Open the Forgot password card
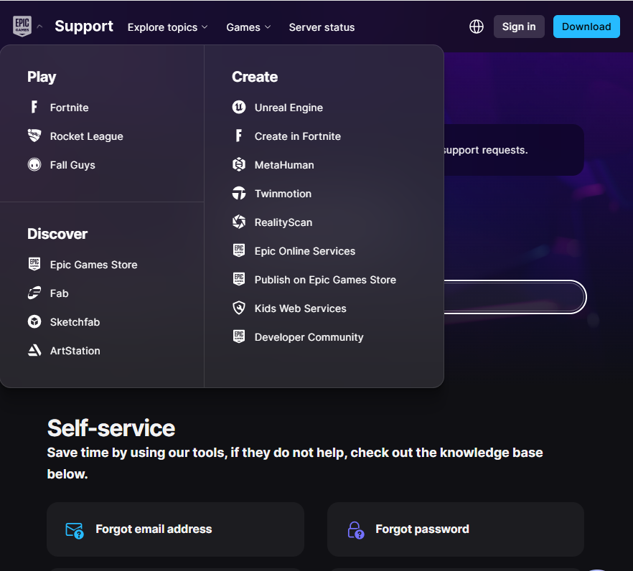Screen dimensions: 633x571 tap(455, 529)
